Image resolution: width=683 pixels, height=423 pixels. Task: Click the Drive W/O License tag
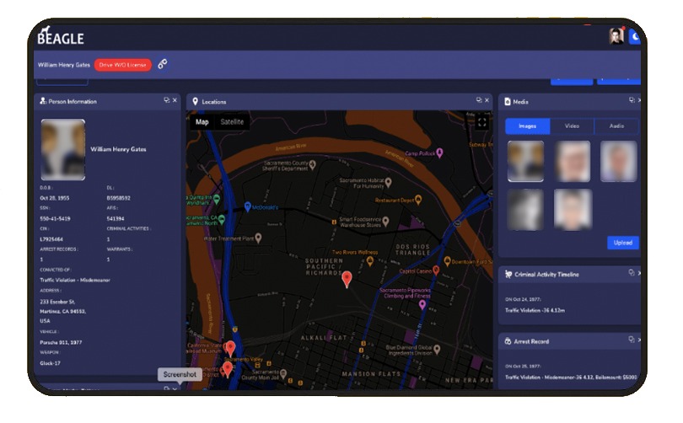coord(123,65)
